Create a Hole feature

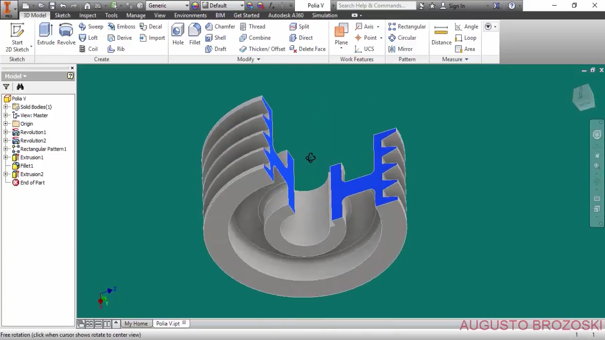[x=178, y=35]
